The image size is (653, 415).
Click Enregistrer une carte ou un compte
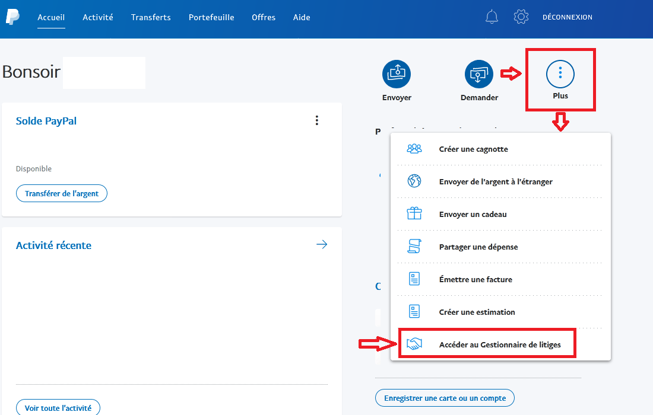click(x=445, y=398)
